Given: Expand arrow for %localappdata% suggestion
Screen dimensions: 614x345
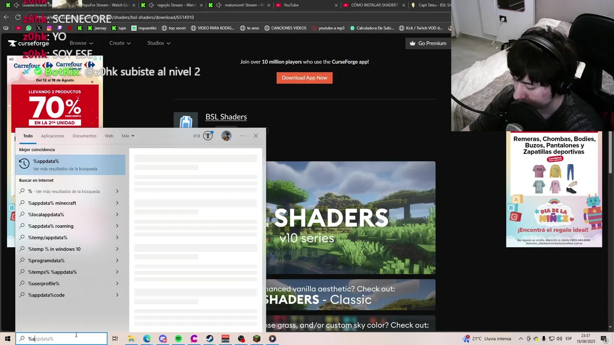Looking at the screenshot, I should tap(117, 215).
